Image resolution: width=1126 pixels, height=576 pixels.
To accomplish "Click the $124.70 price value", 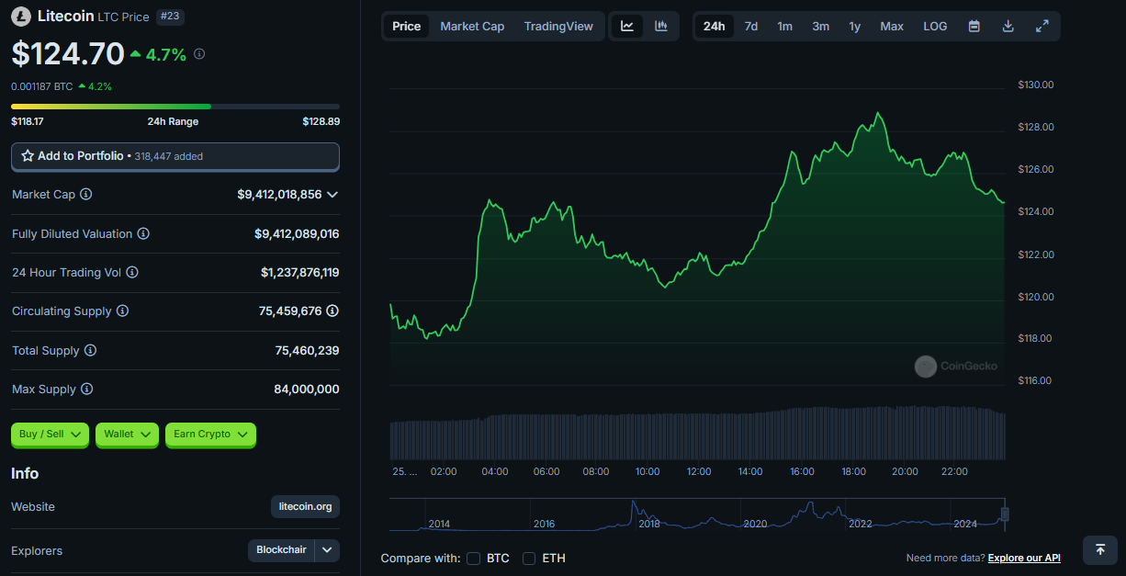I will 68,54.
